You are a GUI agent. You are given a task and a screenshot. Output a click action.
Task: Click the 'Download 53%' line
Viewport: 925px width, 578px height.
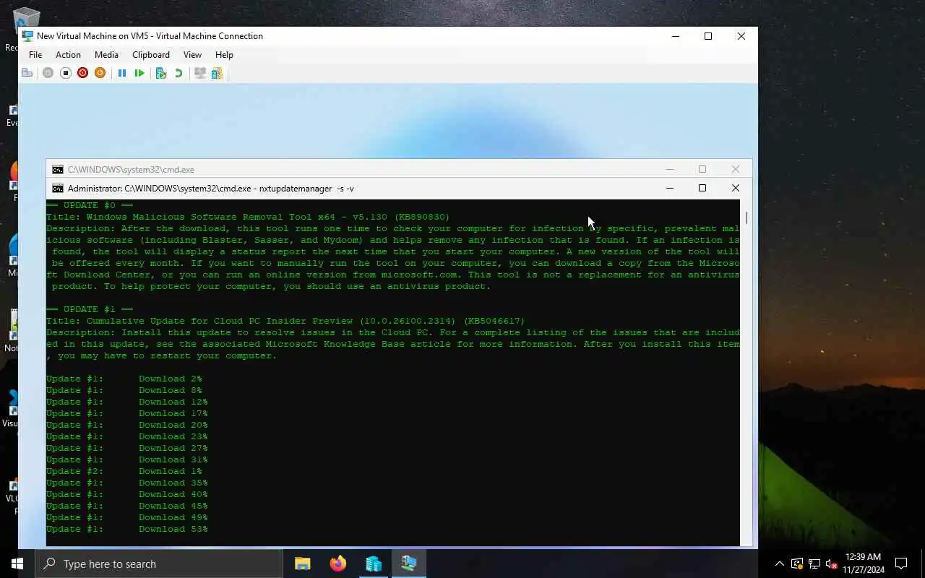(127, 529)
